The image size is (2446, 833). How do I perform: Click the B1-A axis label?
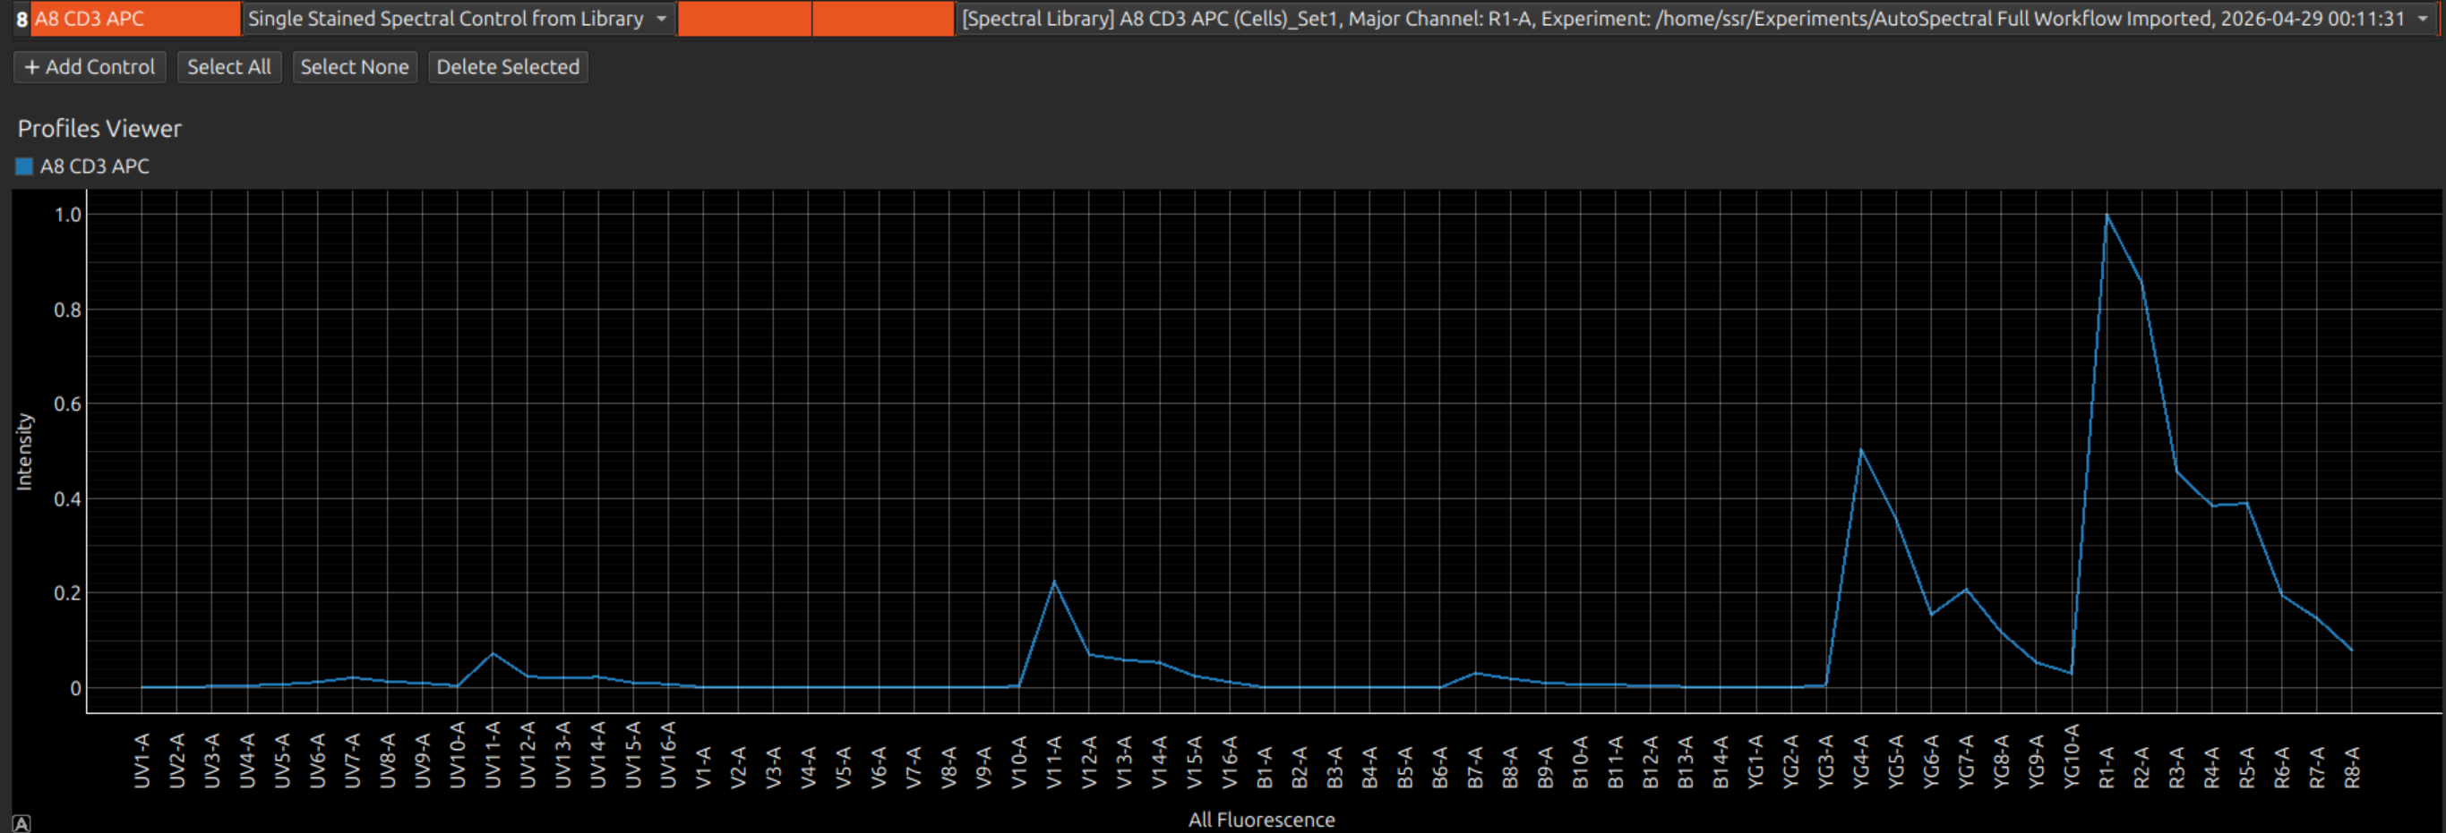click(x=1265, y=767)
